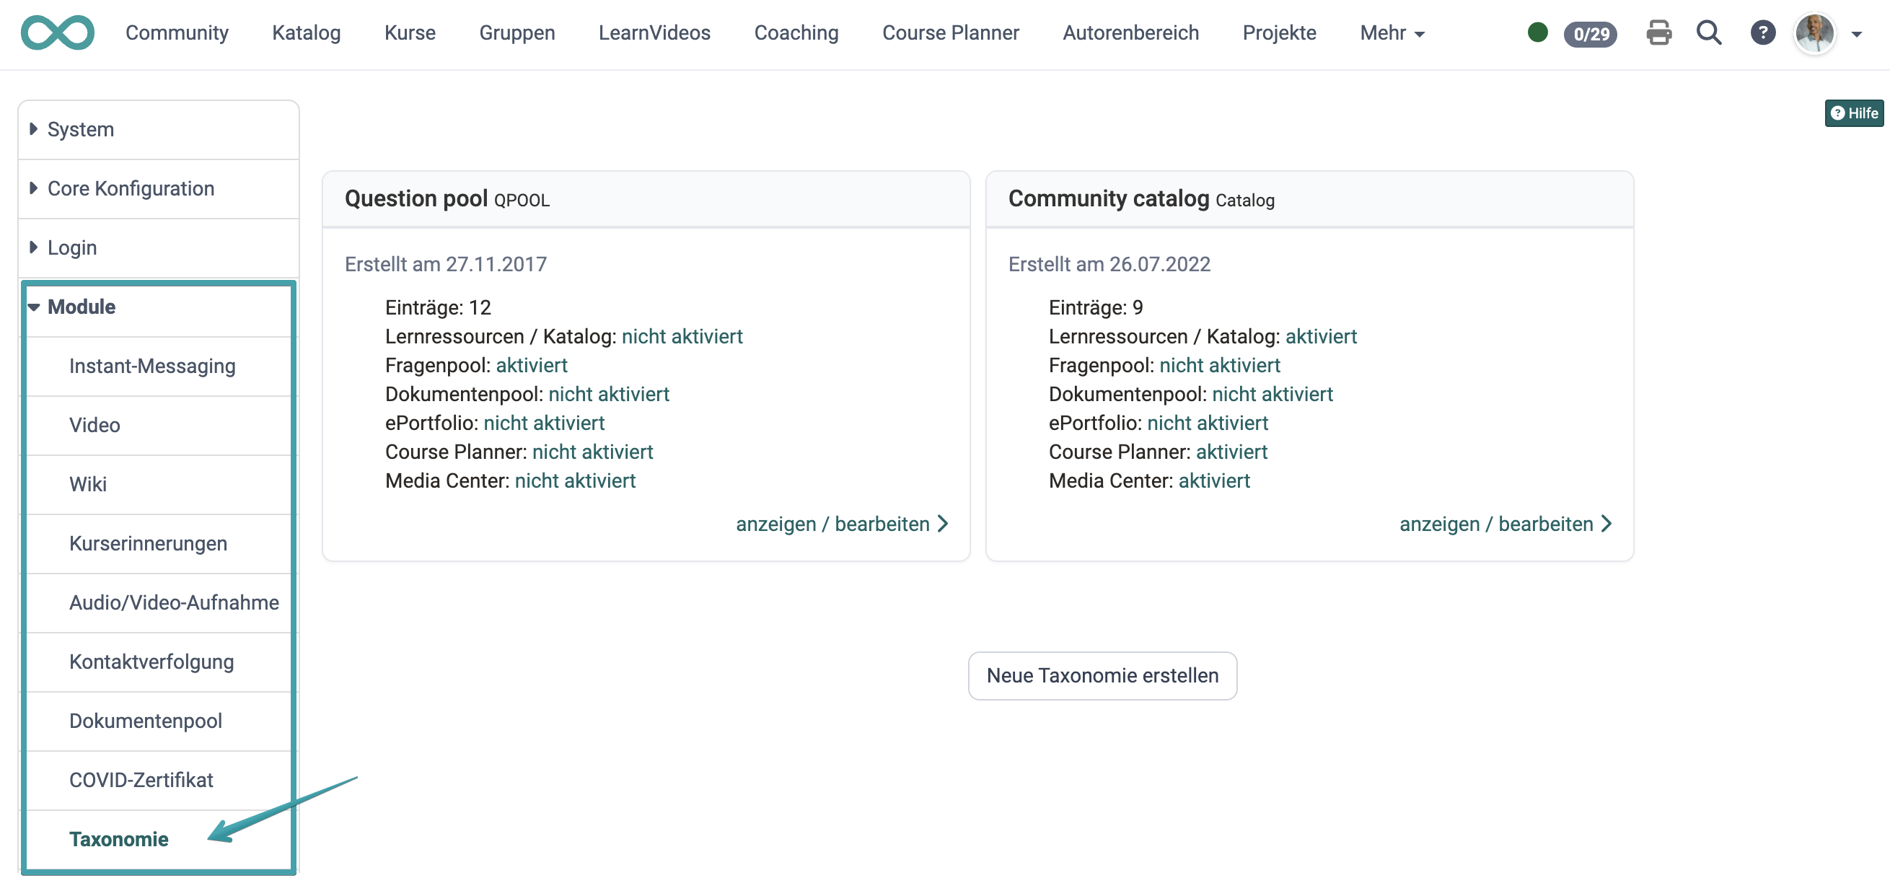Open LearnVideos
This screenshot has height=878, width=1890.
tap(654, 33)
